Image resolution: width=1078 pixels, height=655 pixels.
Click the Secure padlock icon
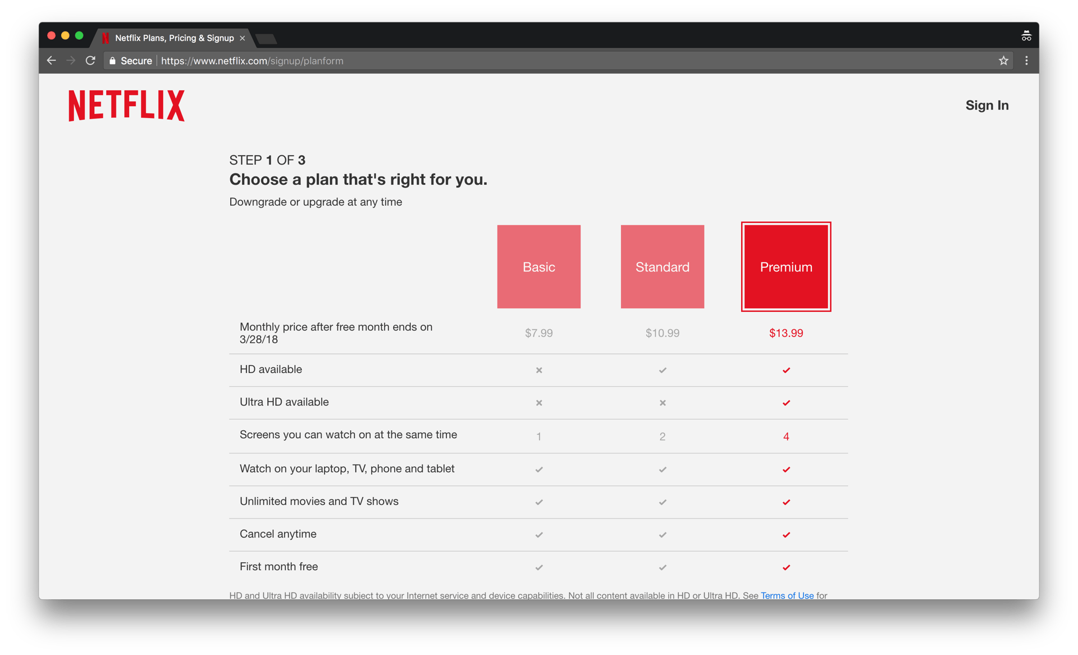click(112, 61)
